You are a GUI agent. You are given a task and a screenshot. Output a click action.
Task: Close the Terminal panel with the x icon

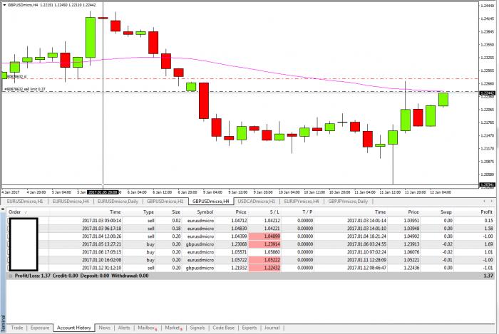pyautogui.click(x=3, y=209)
